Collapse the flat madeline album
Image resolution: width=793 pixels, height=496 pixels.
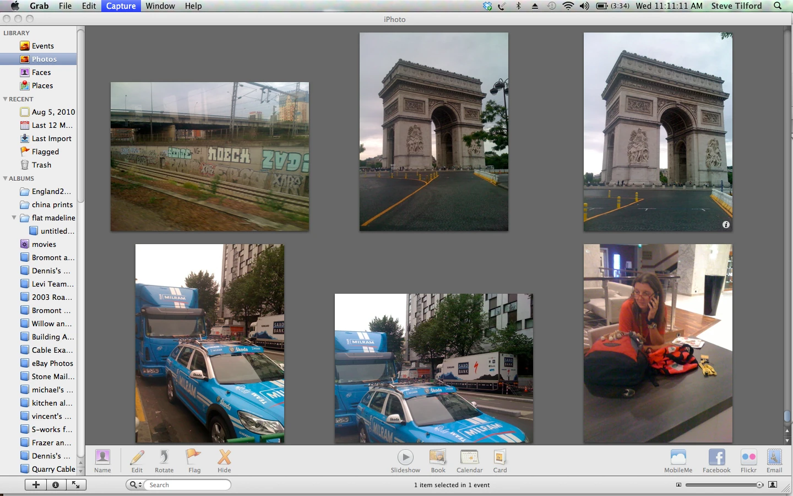13,218
